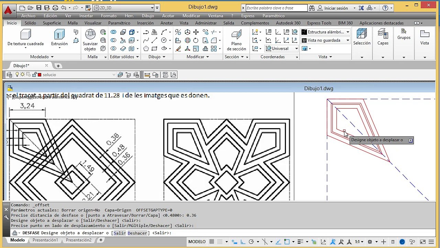Click the Undo arrow icon

point(63,8)
